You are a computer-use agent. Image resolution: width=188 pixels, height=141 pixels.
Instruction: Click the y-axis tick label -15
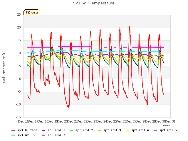tap(19, 117)
